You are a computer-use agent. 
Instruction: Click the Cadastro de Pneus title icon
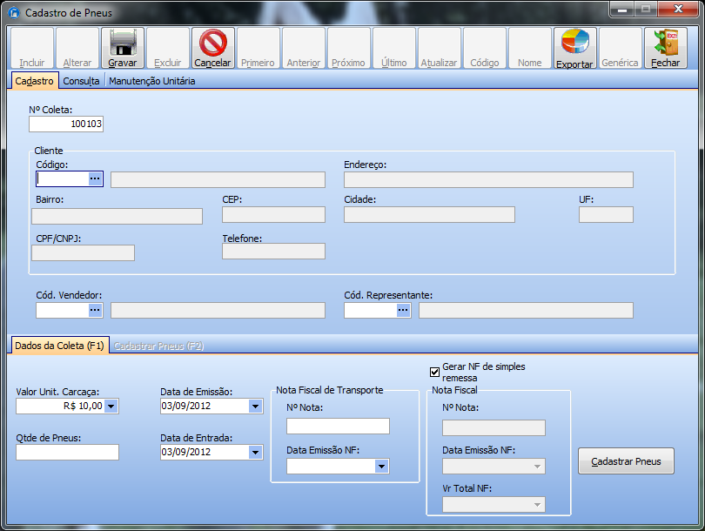[x=14, y=13]
